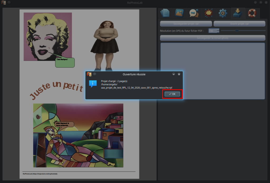Image resolution: width=270 pixels, height=183 pixels.
Task: Select the comic explosion effects tab
Action: point(209,13)
